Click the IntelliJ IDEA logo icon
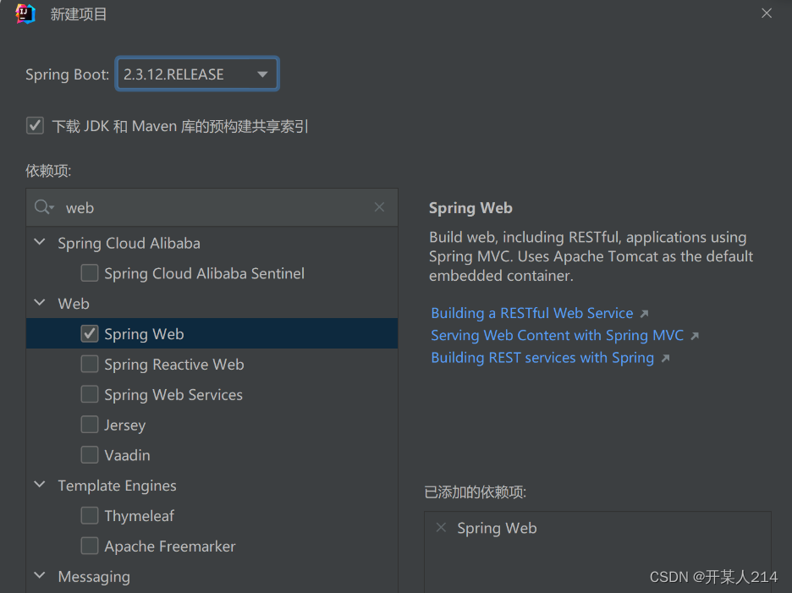The height and width of the screenshot is (593, 792). [24, 14]
